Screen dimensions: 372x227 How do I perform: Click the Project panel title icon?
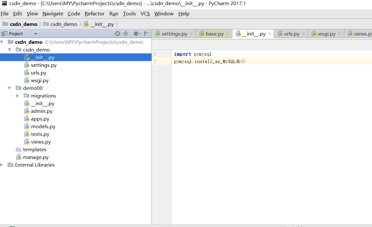coord(4,34)
